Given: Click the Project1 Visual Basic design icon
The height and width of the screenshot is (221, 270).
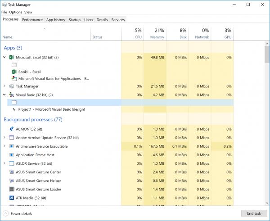Looking at the screenshot, I should [14, 109].
